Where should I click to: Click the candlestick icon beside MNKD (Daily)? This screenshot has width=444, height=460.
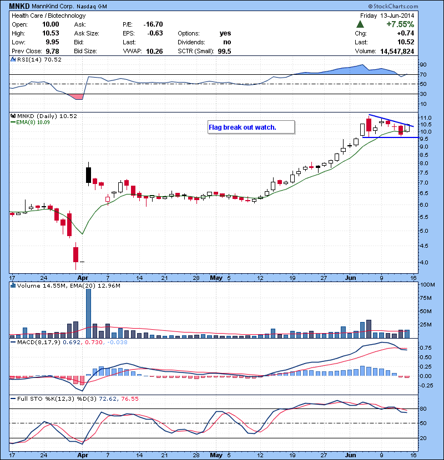coord(13,116)
